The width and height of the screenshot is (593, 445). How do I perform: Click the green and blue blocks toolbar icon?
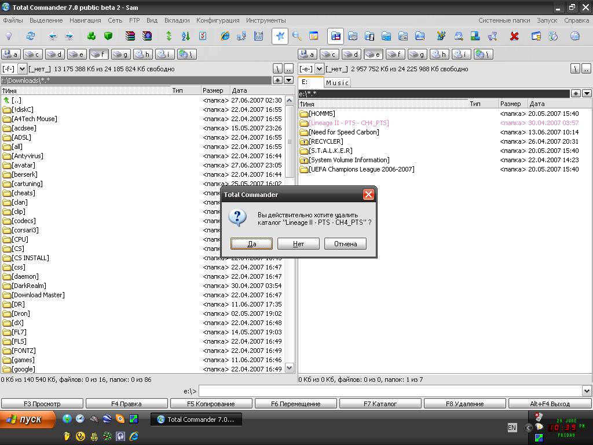[475, 37]
